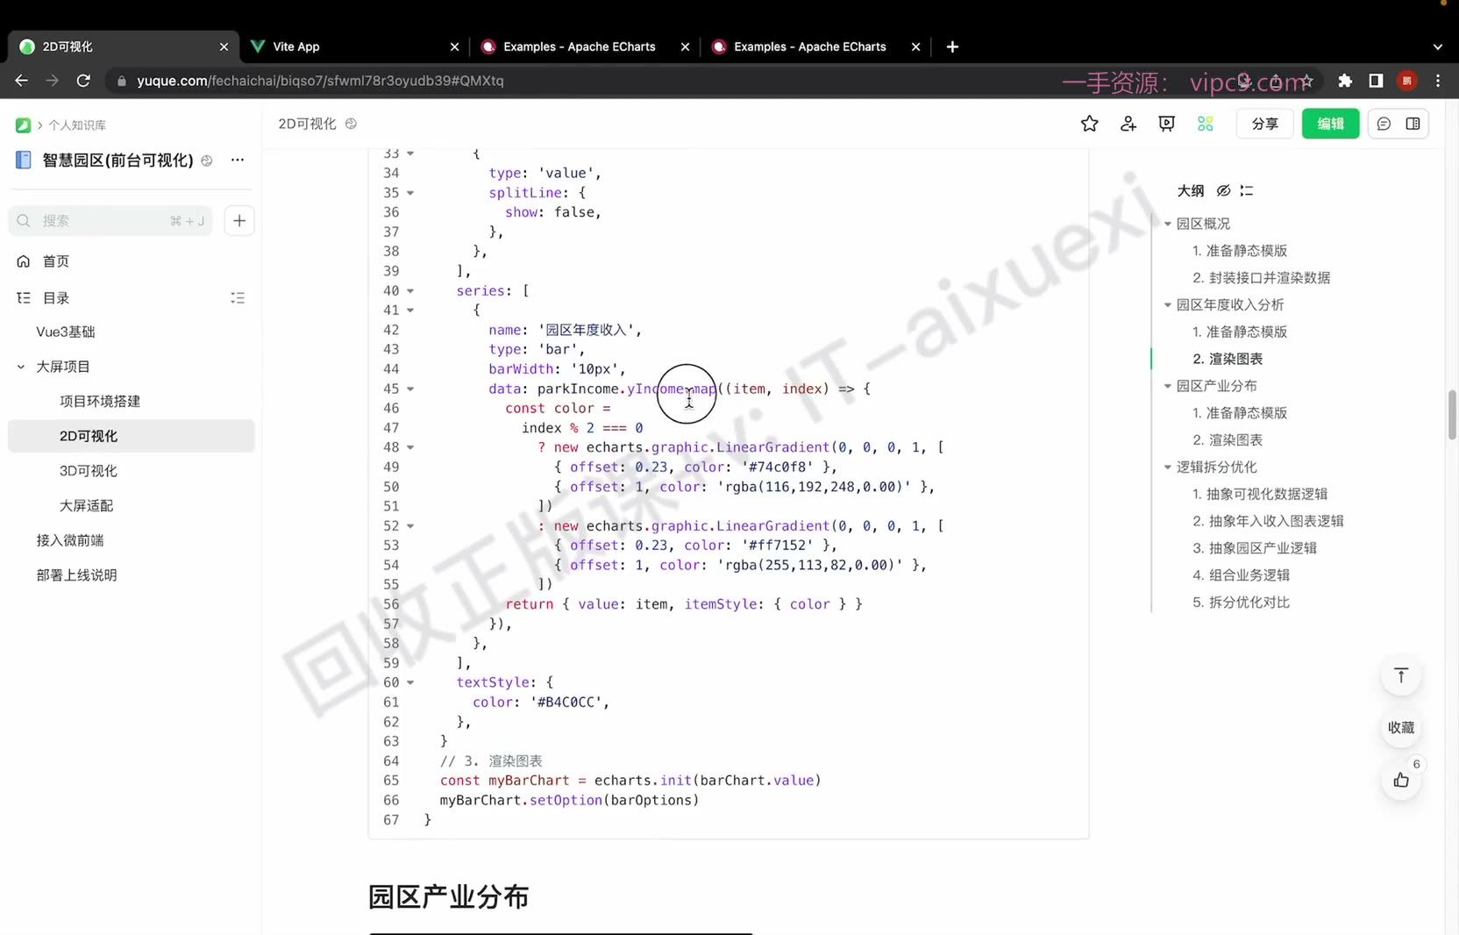Click the add collaborator icon

[1128, 124]
